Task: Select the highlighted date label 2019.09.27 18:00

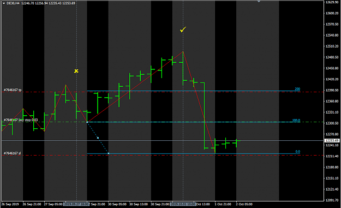Action: tap(76, 204)
